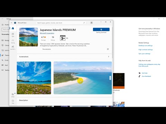Click the 79 Ratings count
Screen dimensions: 166x124
point(53,37)
